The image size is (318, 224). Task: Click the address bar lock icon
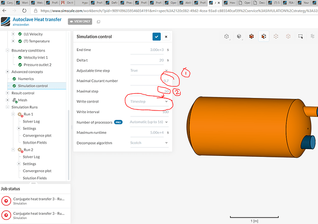(35, 11)
